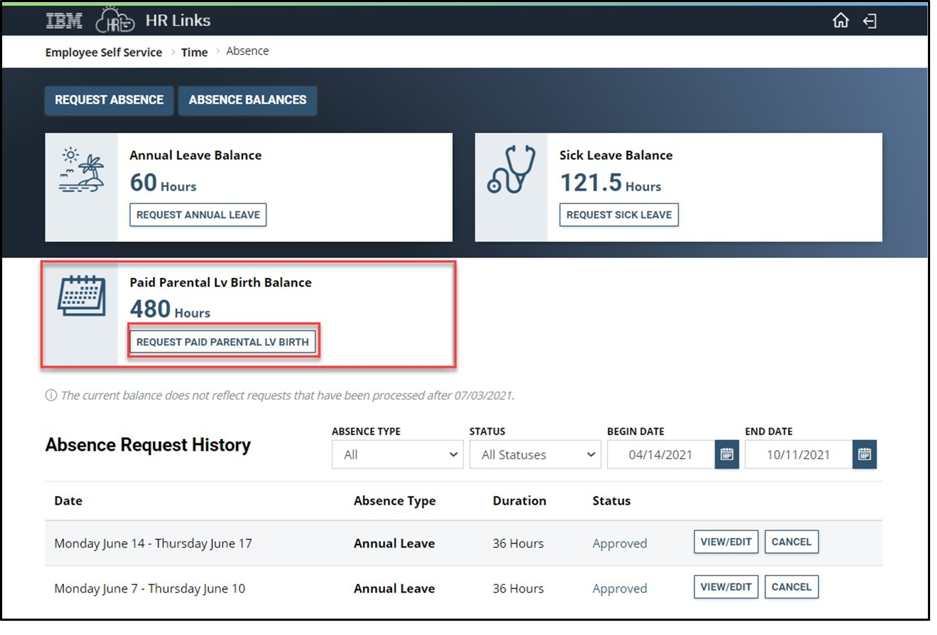Click the Begin Date field showing 04/14/2021

pos(660,454)
